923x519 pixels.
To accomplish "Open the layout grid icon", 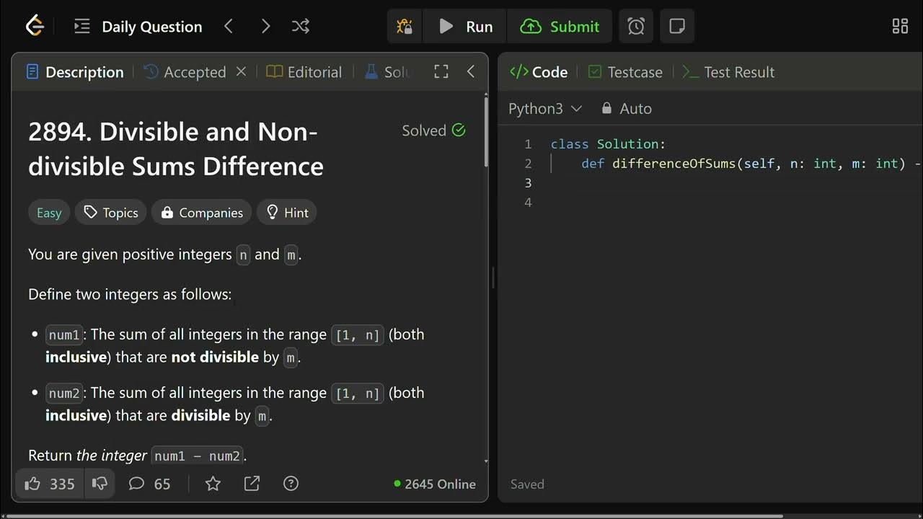I will pyautogui.click(x=900, y=27).
